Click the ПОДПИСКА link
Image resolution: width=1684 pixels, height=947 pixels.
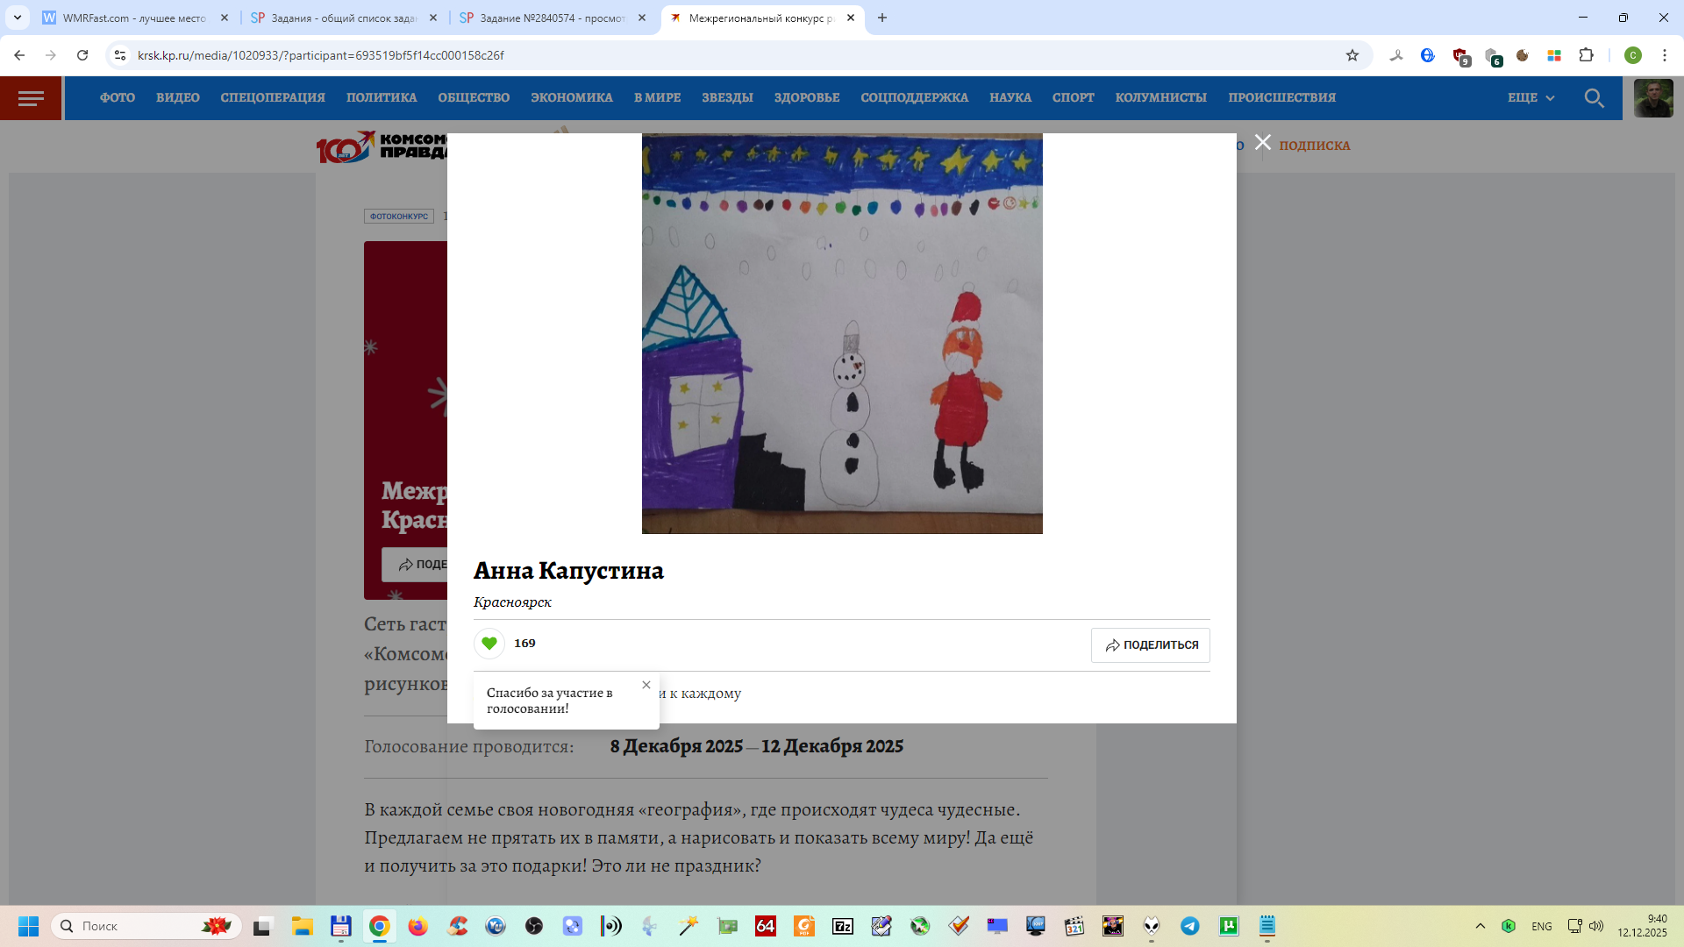pos(1314,146)
